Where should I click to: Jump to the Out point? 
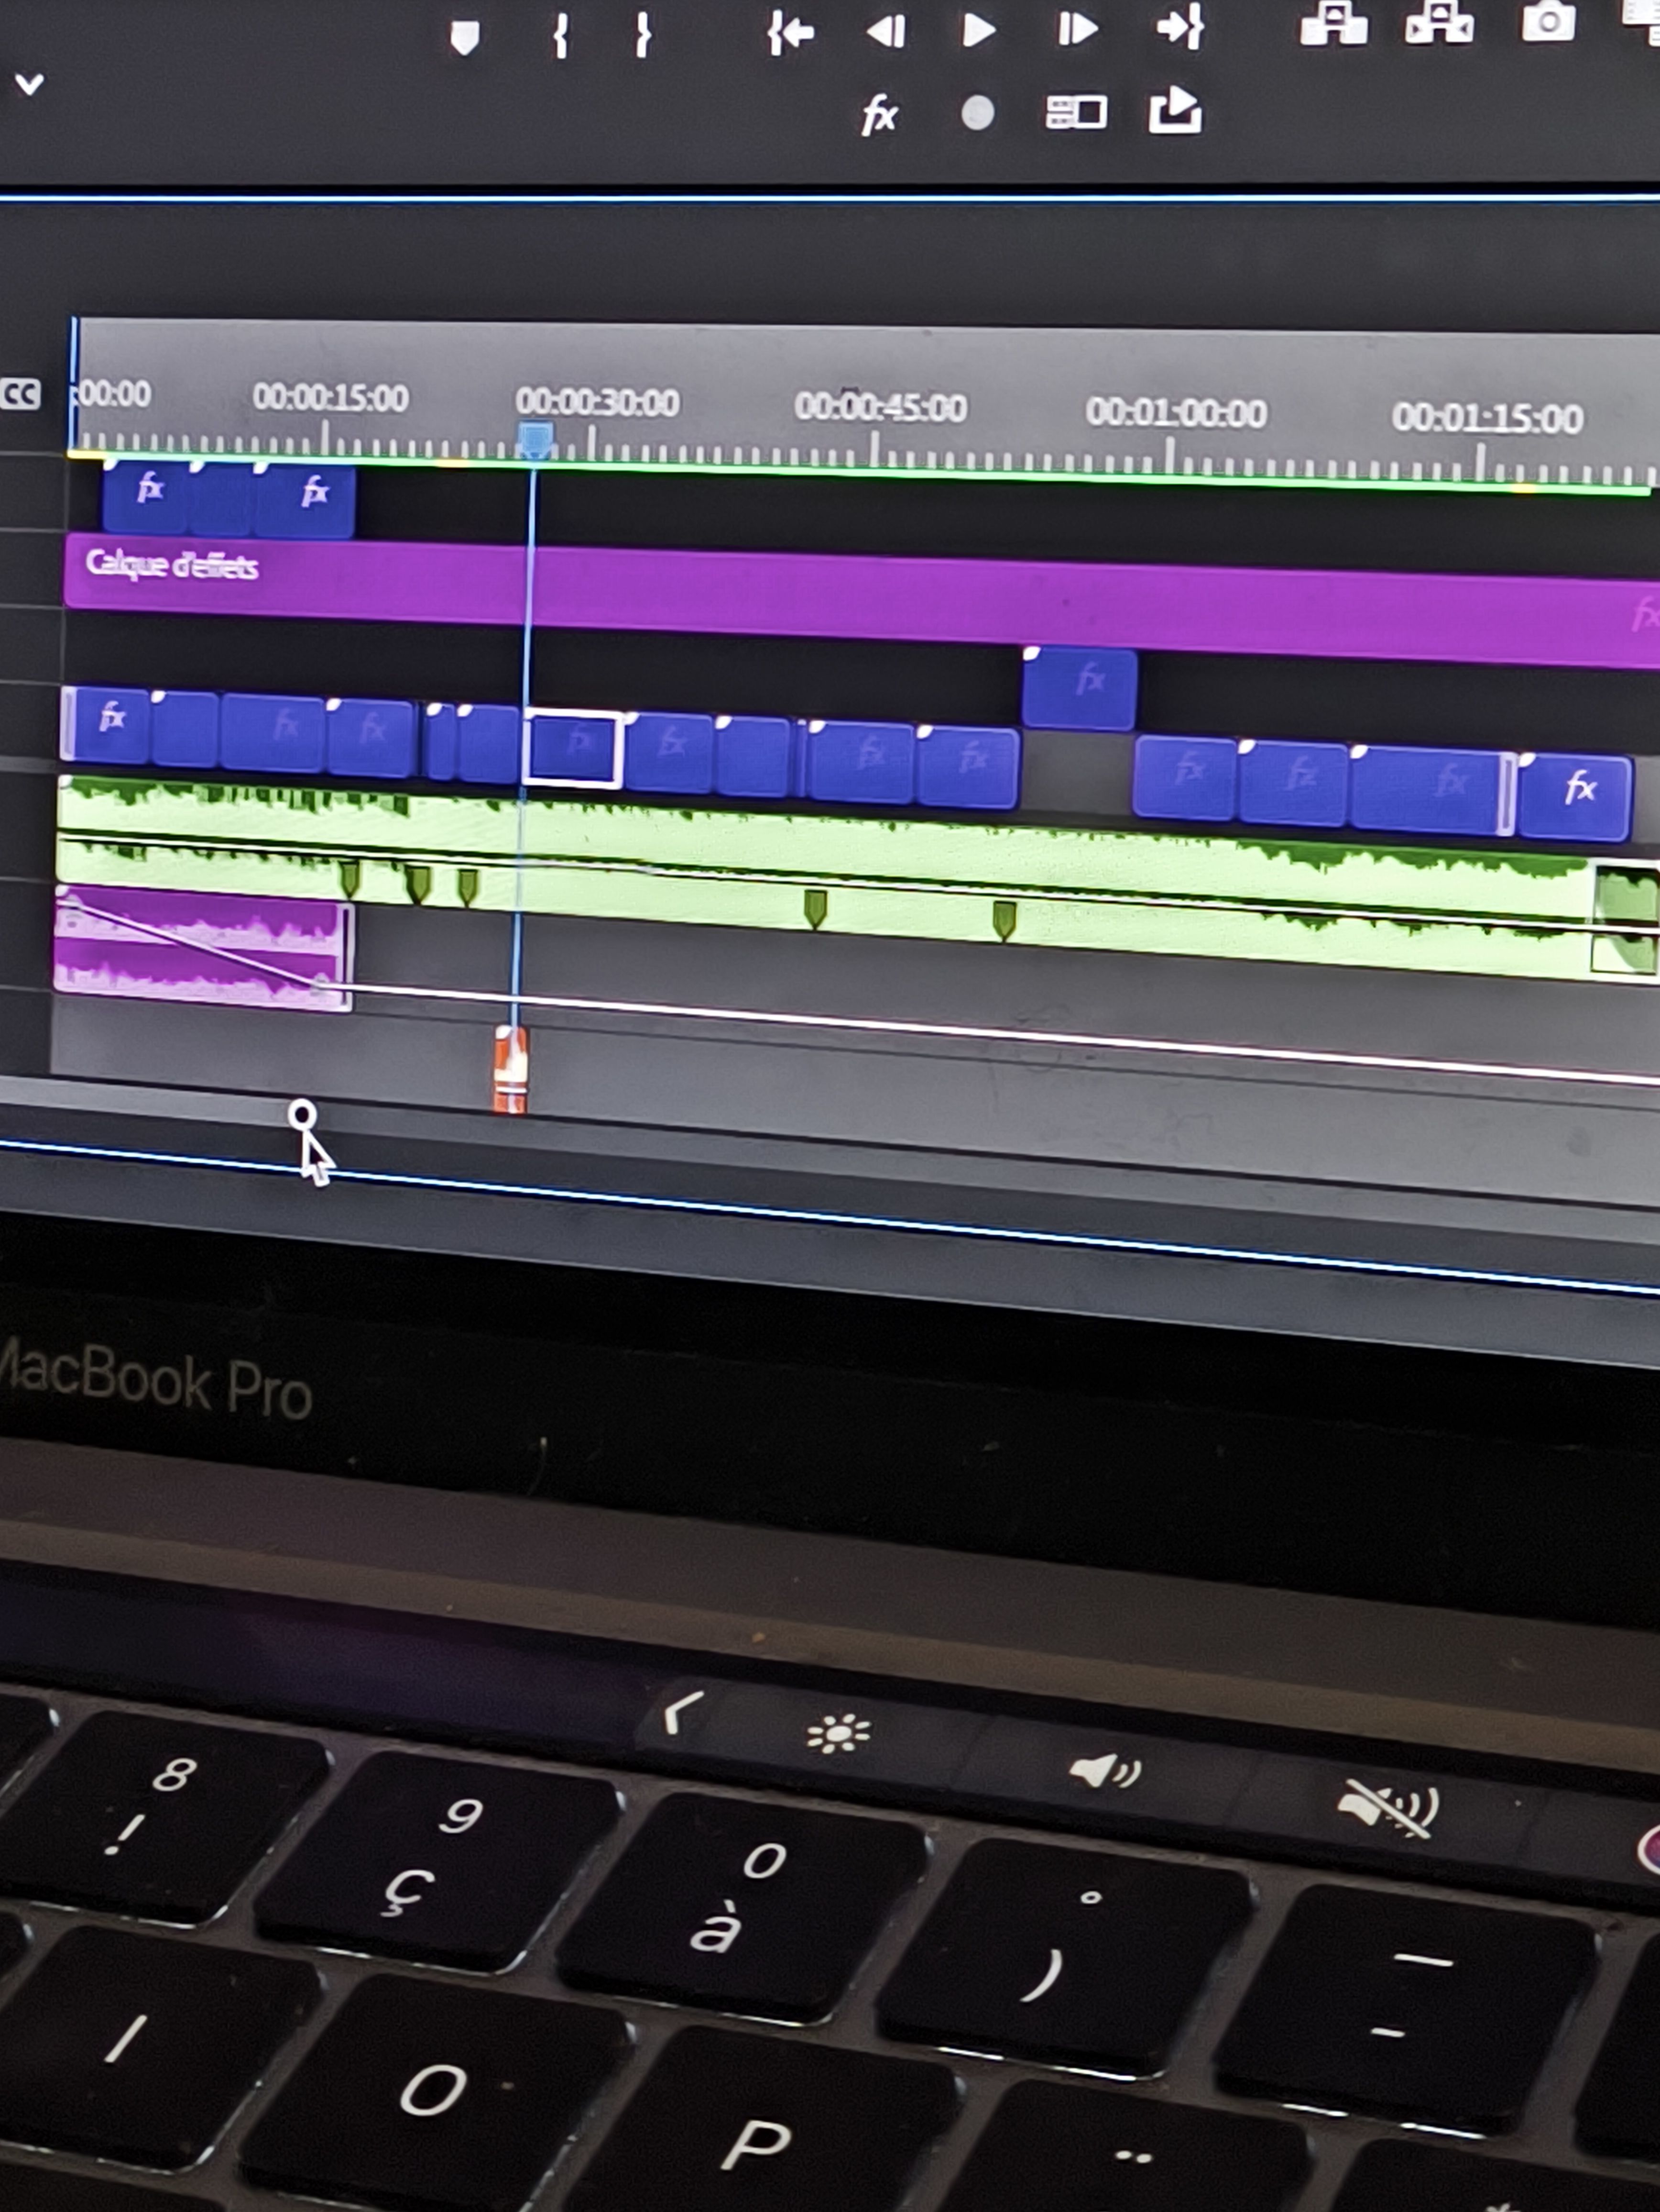(1180, 27)
